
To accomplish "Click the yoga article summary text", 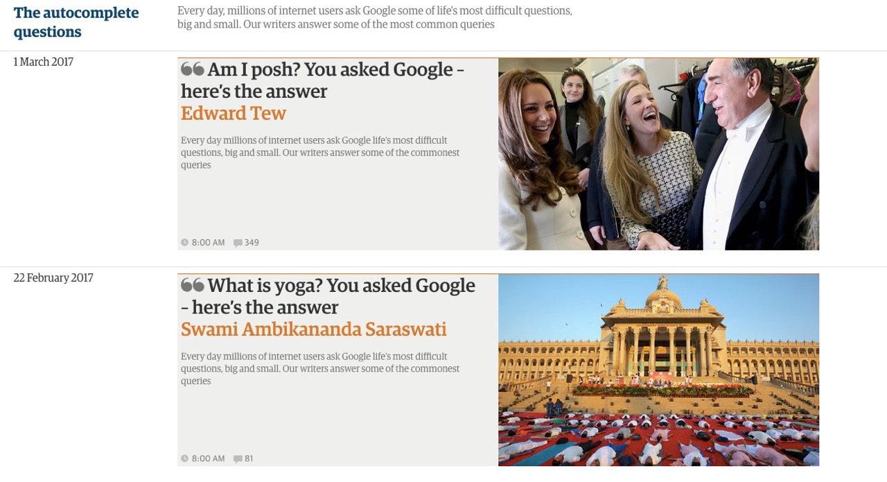I will coord(320,368).
